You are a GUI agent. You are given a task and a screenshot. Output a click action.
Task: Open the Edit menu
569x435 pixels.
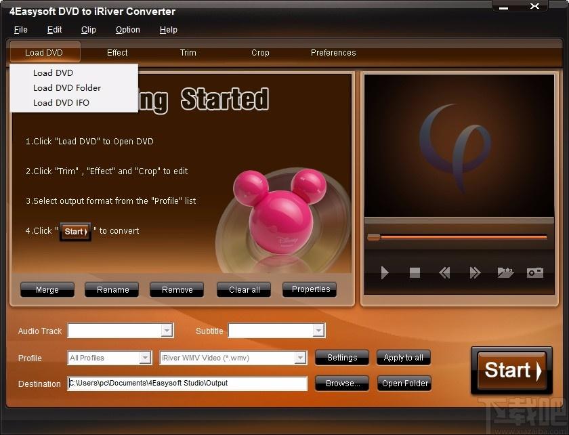tap(54, 30)
